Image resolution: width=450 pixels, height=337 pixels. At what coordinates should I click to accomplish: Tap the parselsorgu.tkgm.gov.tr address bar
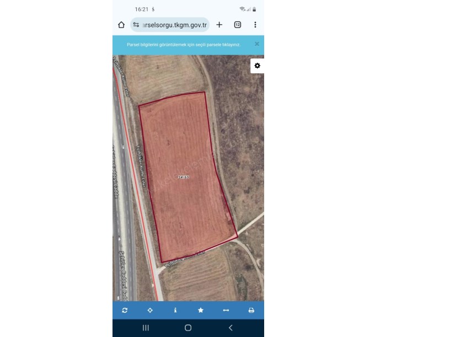click(170, 25)
